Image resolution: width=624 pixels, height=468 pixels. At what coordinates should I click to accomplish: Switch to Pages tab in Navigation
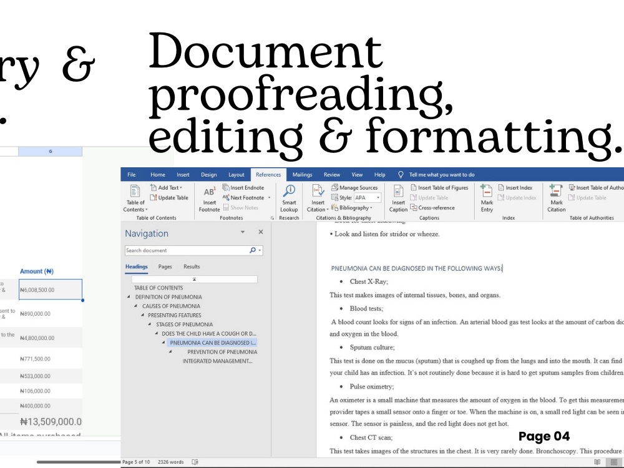pyautogui.click(x=165, y=266)
